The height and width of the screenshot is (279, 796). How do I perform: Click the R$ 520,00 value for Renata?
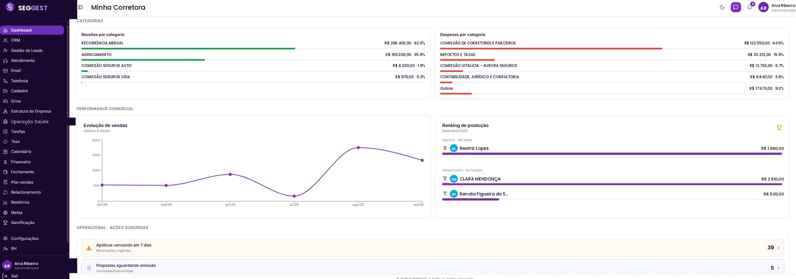click(774, 194)
